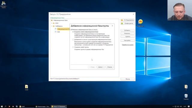
Task: Select the new infobase creation option
Action: 73,32
